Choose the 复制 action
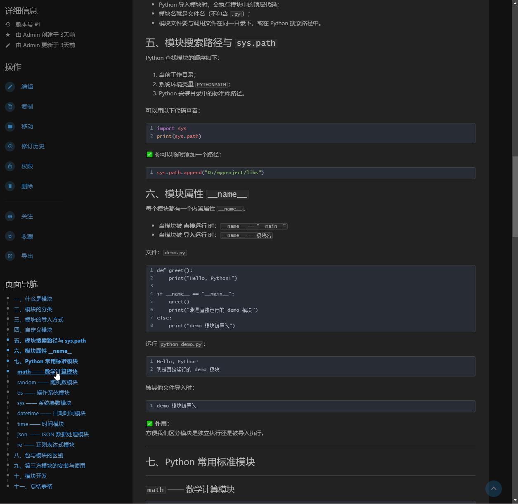This screenshot has height=504, width=518. tap(27, 106)
